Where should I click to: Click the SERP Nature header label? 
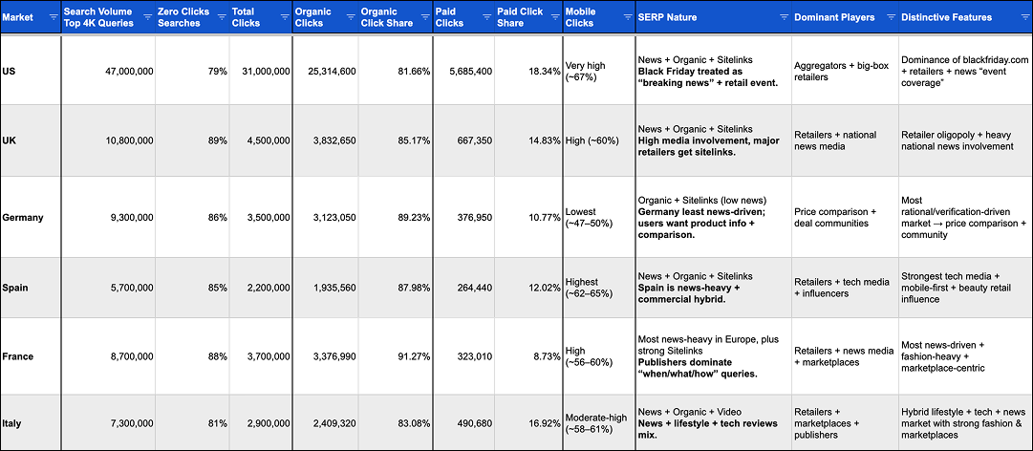[x=667, y=17]
